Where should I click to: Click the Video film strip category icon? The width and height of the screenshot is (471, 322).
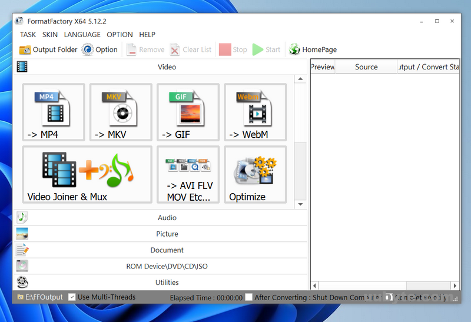click(22, 67)
